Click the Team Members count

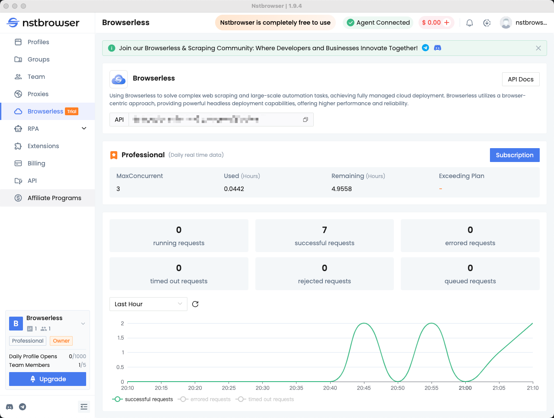tap(82, 365)
